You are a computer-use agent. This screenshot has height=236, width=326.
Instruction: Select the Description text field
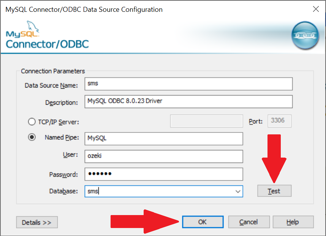tap(188, 102)
